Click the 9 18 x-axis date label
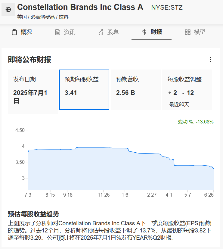Screen dimensions: 223x249 (x=68, y=195)
